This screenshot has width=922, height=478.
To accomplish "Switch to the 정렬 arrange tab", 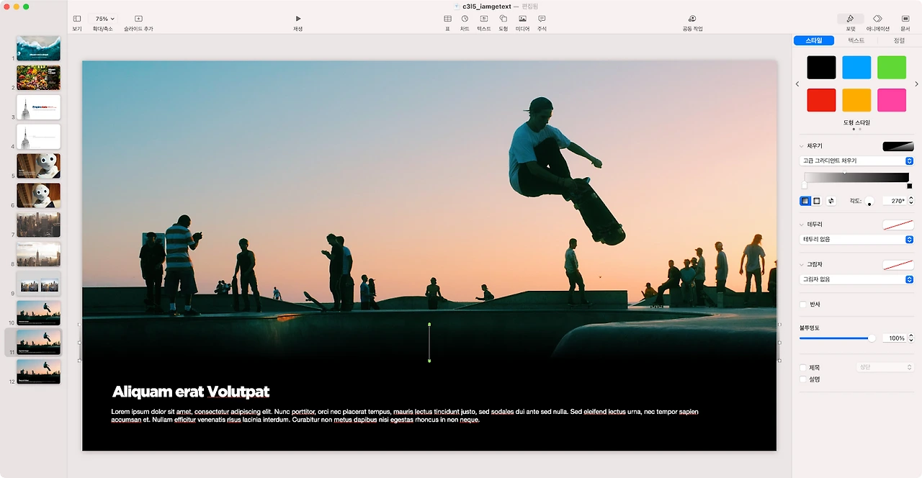I will point(899,41).
